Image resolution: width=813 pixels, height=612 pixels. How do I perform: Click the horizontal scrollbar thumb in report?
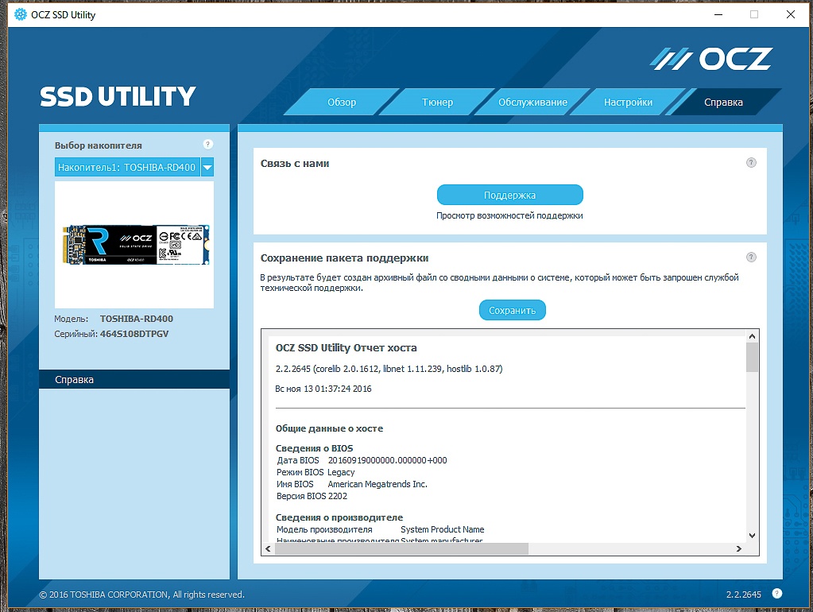point(401,548)
